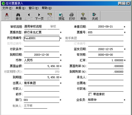Screen dimensions: 132x115
Task: Click the 审核 button beside 通用审核流程
Action: 53,27
